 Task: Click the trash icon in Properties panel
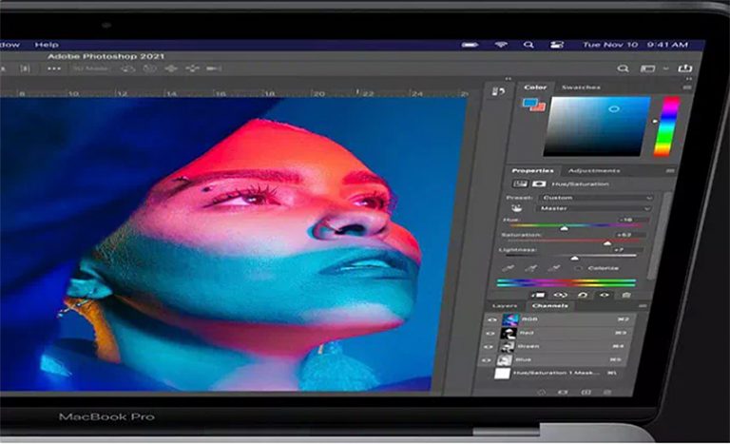click(625, 296)
